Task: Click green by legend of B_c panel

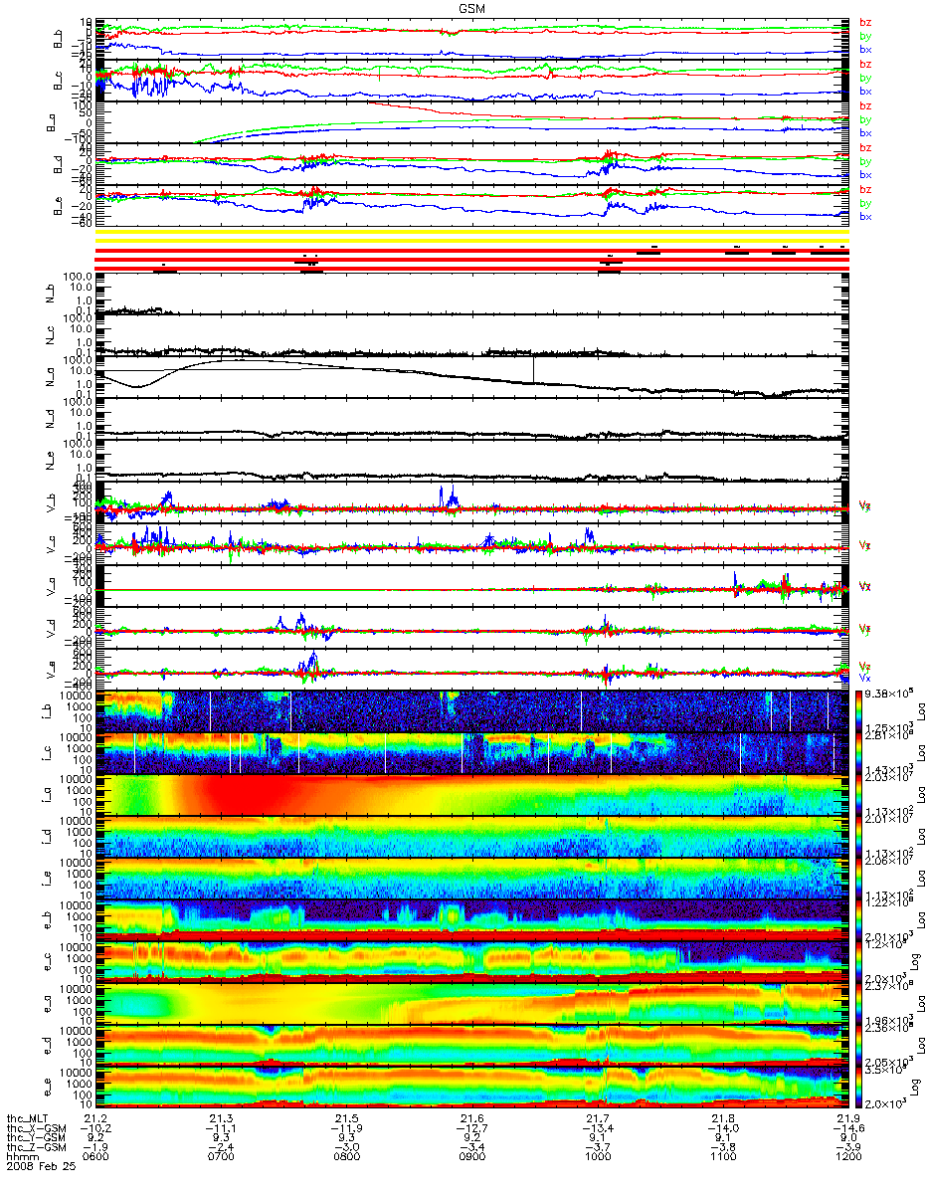Action: tap(865, 78)
